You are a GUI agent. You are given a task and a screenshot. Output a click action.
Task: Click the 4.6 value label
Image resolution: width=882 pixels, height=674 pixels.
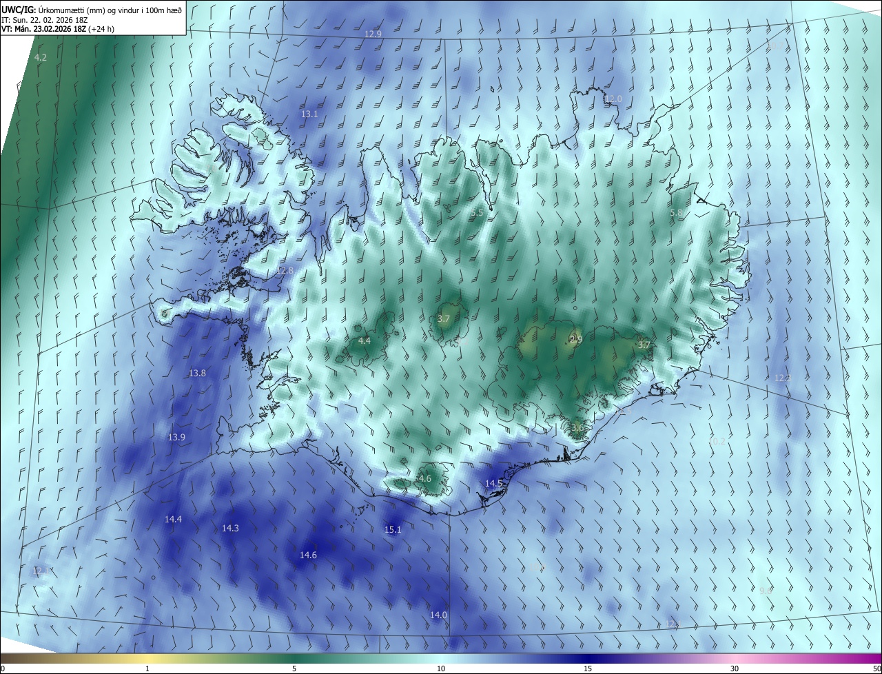point(424,479)
